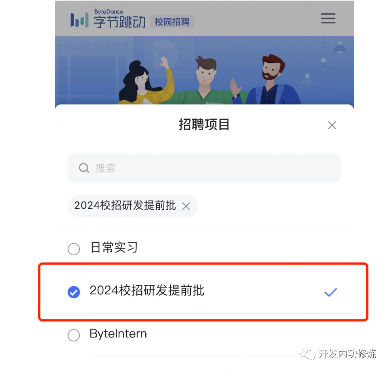Choose the ByteIntern option label
Screen dimensions: 389x371
pyautogui.click(x=118, y=333)
